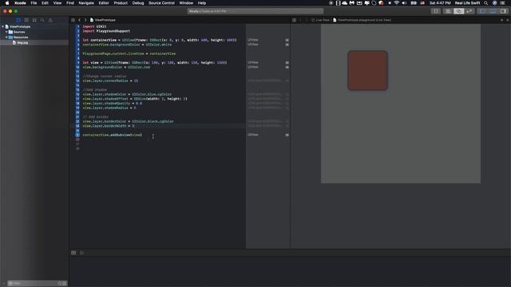The image size is (511, 287).
Task: Show quick look result for let view line
Action: click(287, 62)
